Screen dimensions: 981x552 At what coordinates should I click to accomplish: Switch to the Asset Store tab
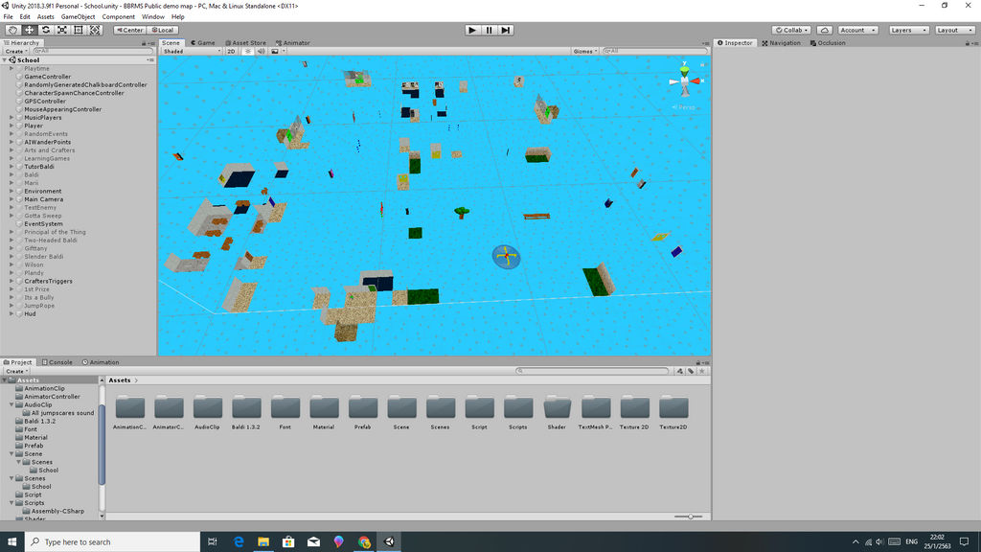(x=246, y=43)
